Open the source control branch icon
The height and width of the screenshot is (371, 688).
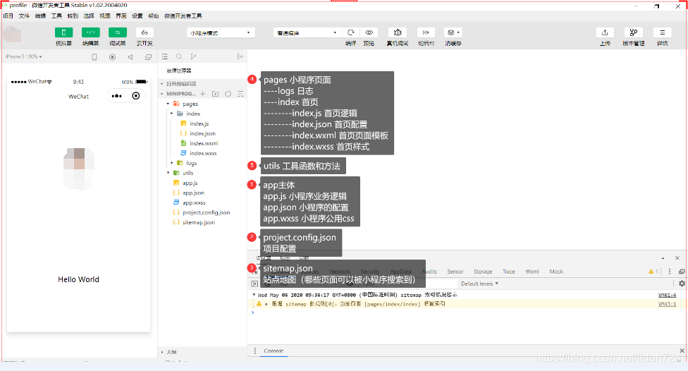[193, 56]
